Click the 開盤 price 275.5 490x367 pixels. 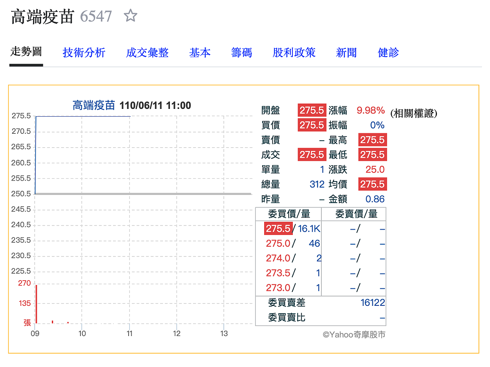point(312,111)
